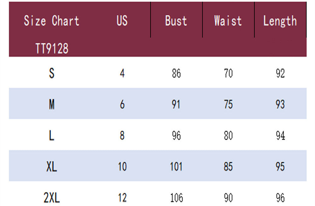
Task: Click US size 4 in S row
Action: [122, 73]
